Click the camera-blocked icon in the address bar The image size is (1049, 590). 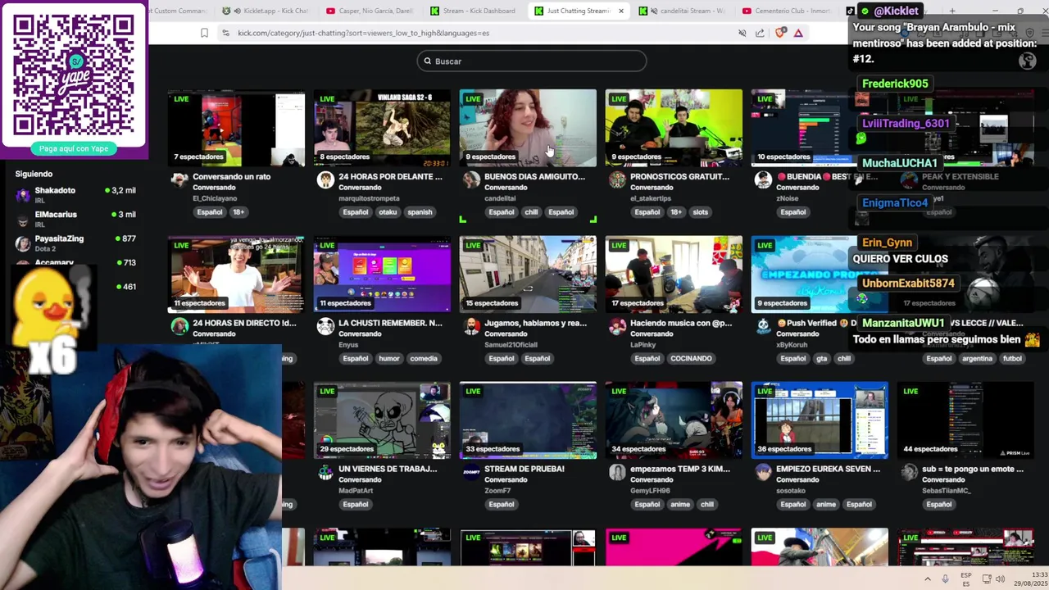point(742,33)
